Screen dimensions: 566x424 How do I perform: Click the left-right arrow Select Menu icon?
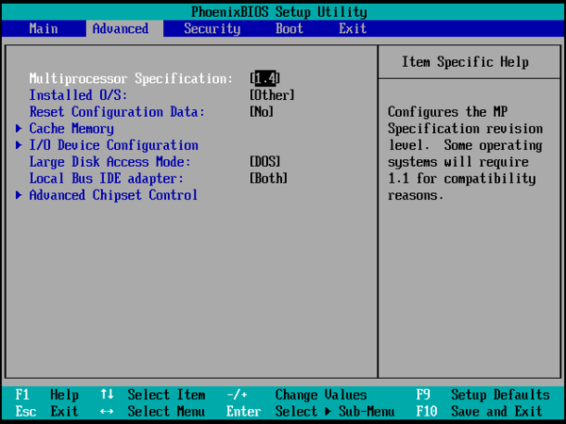(107, 412)
